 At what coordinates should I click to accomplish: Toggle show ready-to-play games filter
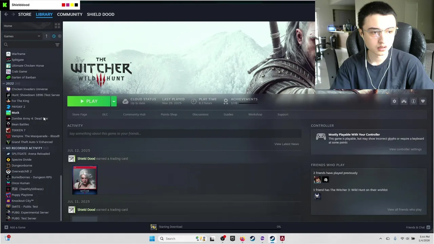point(60,36)
